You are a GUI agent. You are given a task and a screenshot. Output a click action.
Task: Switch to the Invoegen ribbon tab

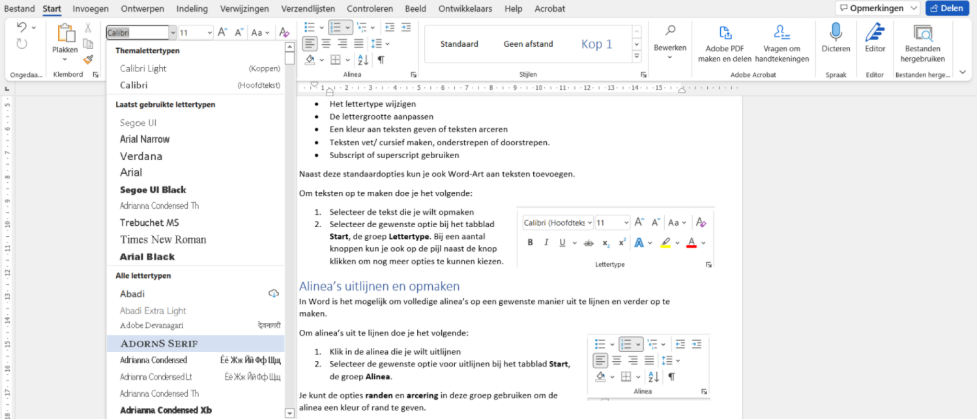90,8
